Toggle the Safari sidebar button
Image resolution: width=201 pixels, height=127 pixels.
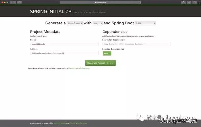coord(19,2)
